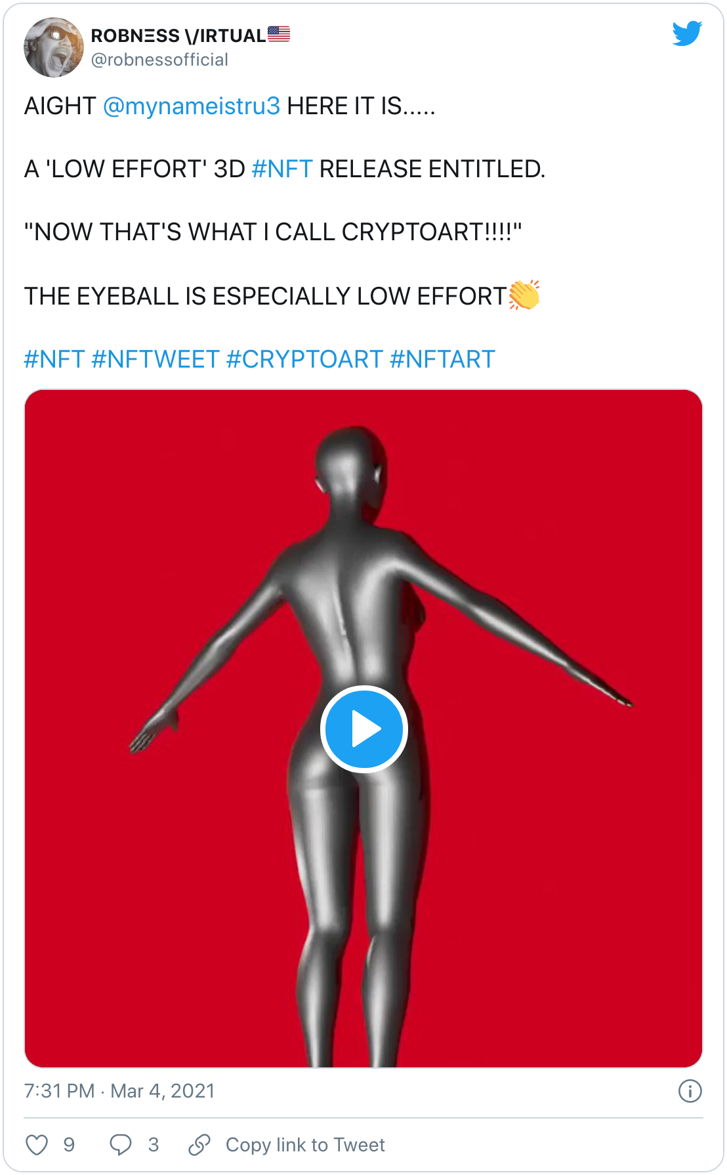Screen dimensions: 727x1175
Task: Click the @mynameistru3 mention
Action: tap(192, 106)
